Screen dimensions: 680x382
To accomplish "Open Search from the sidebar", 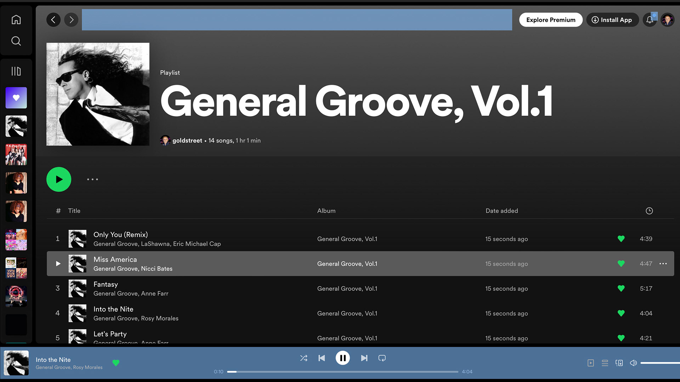I will click(x=16, y=41).
